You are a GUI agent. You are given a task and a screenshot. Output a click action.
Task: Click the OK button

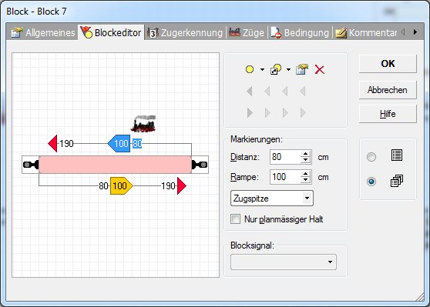click(388, 64)
